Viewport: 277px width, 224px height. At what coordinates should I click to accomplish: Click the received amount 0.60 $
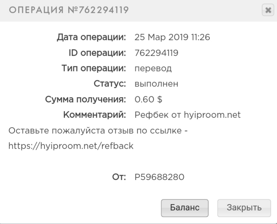(149, 100)
